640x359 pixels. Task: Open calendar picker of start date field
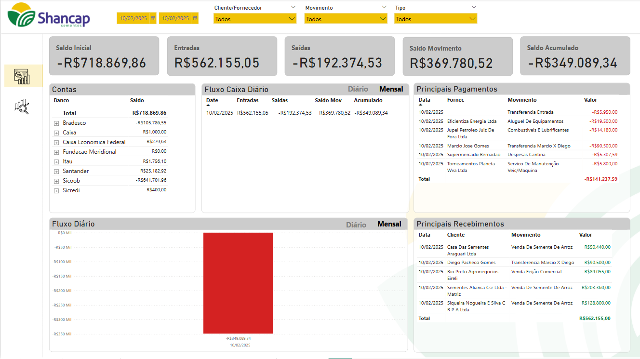click(x=153, y=18)
